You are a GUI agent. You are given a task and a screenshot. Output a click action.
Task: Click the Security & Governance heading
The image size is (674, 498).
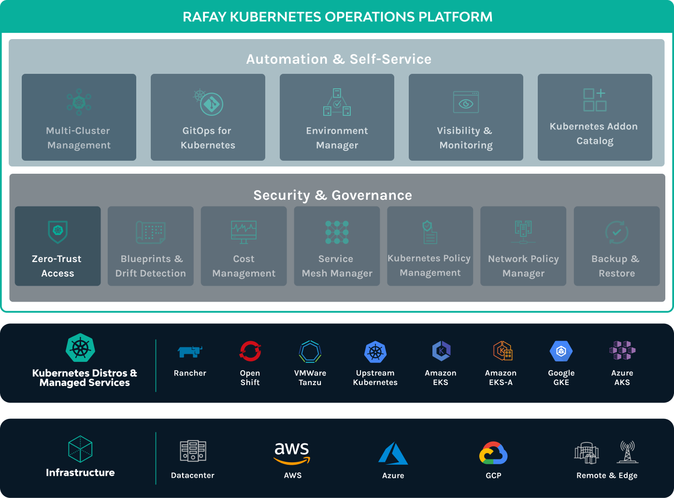tap(333, 195)
